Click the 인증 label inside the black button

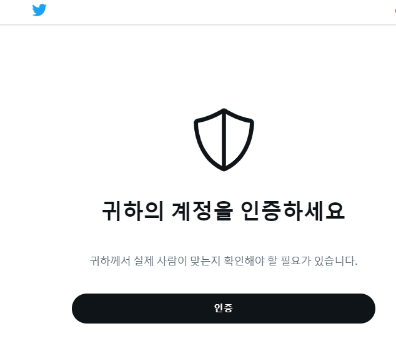point(224,308)
